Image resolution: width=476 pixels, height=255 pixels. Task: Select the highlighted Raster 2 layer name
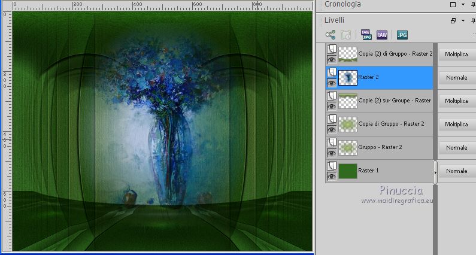pos(368,77)
